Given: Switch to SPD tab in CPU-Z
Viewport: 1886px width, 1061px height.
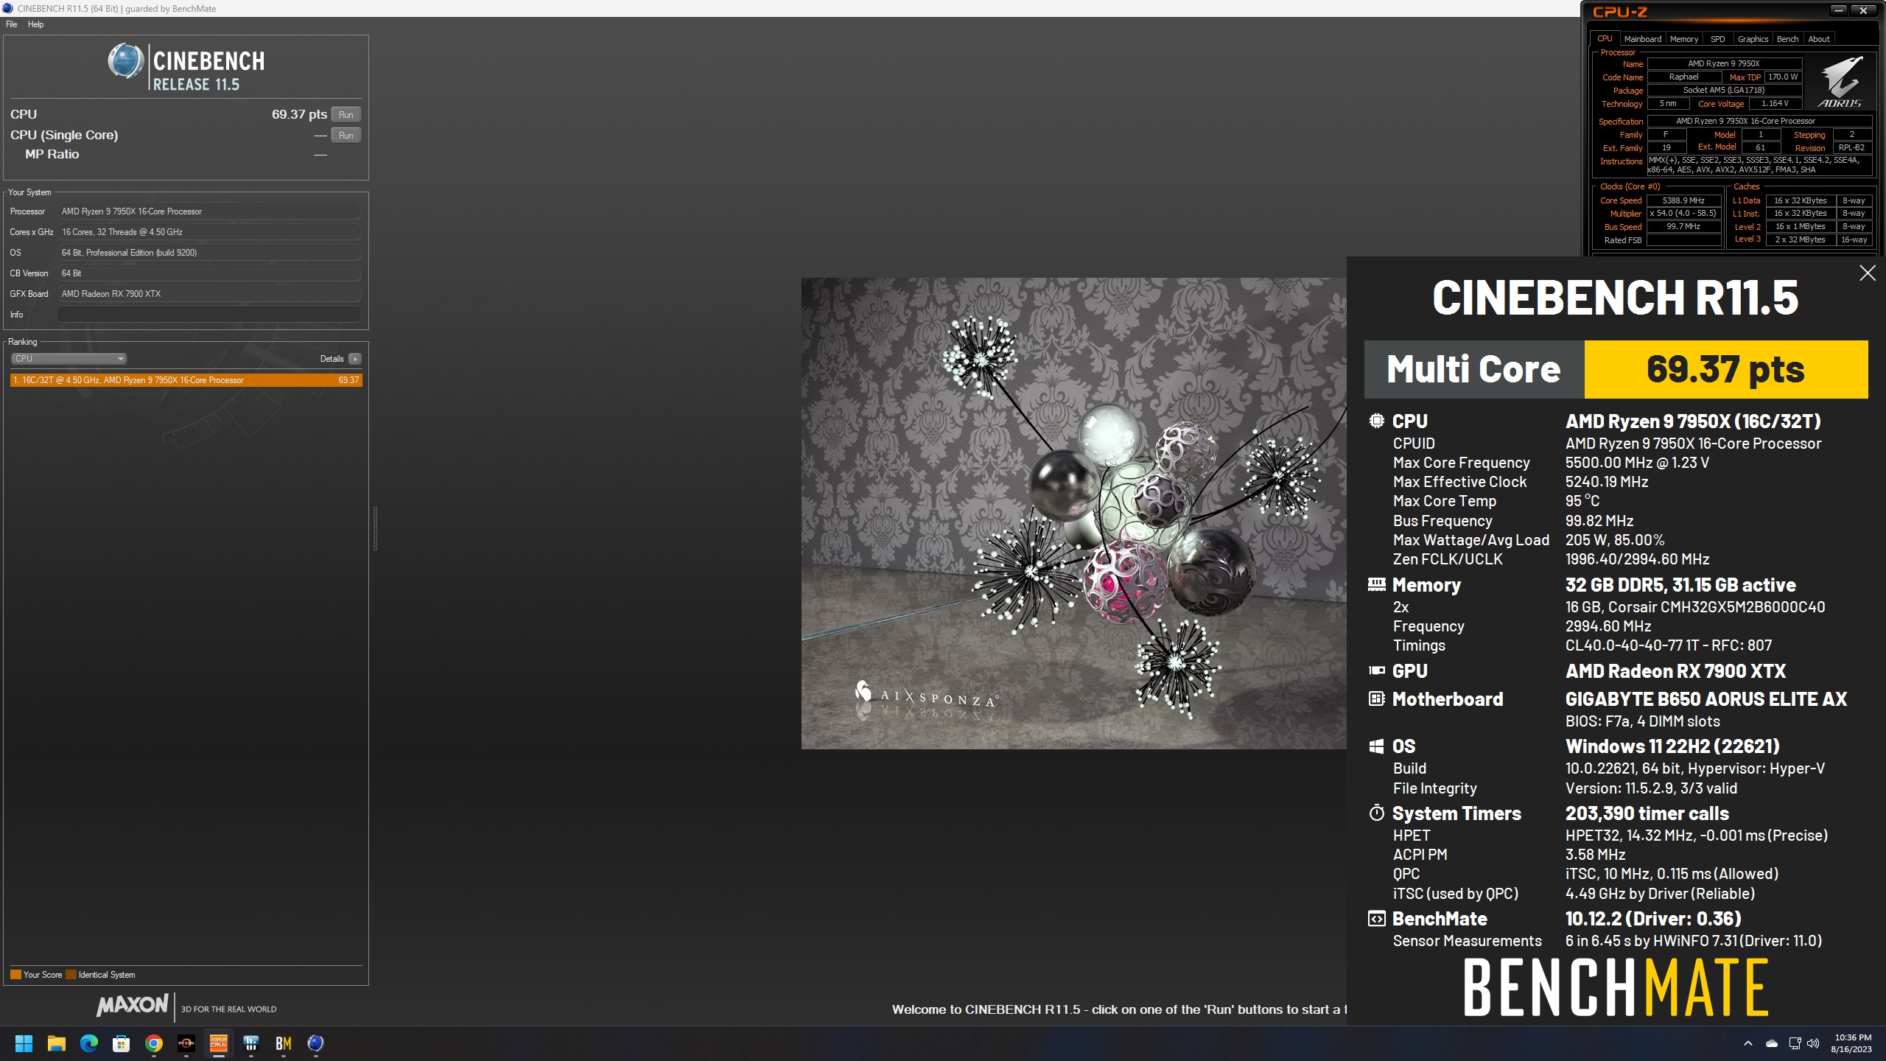Looking at the screenshot, I should point(1718,39).
